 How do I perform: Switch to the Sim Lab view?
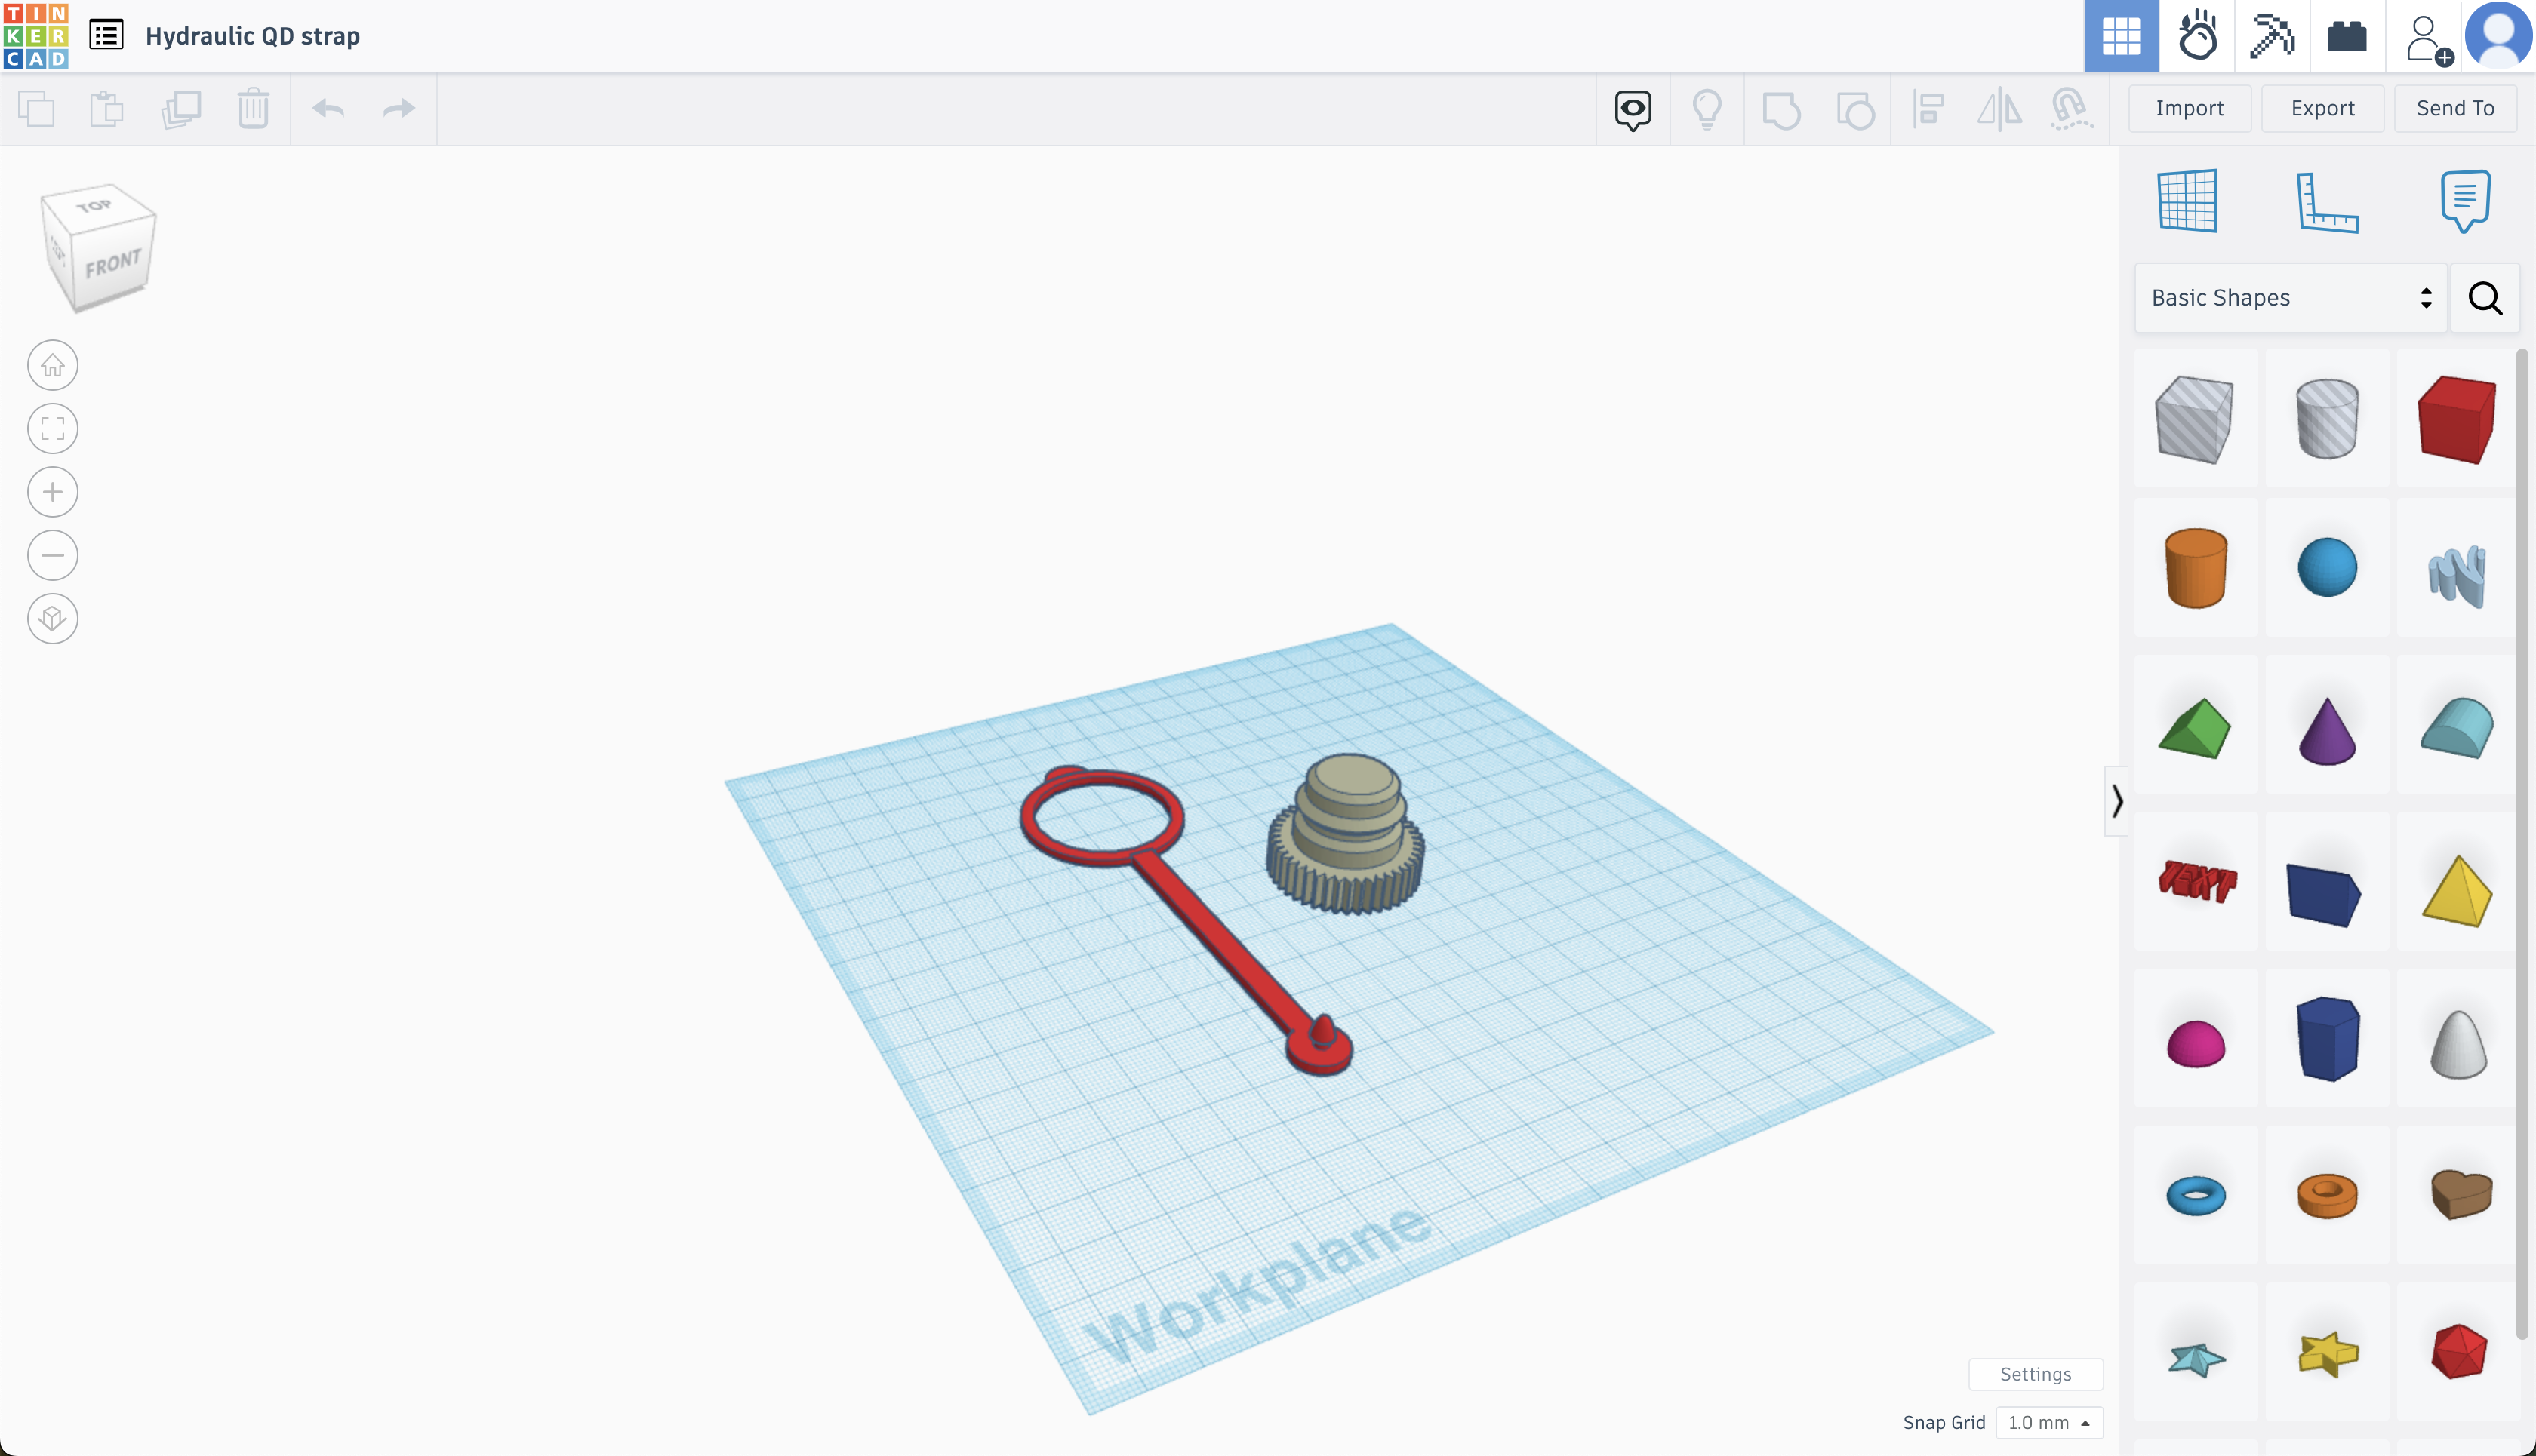coord(2197,37)
